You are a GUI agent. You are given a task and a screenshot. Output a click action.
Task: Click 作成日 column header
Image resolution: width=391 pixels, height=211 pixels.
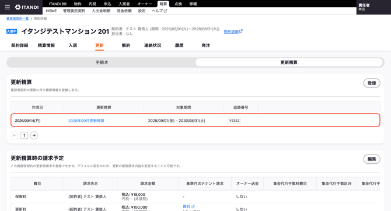37,107
